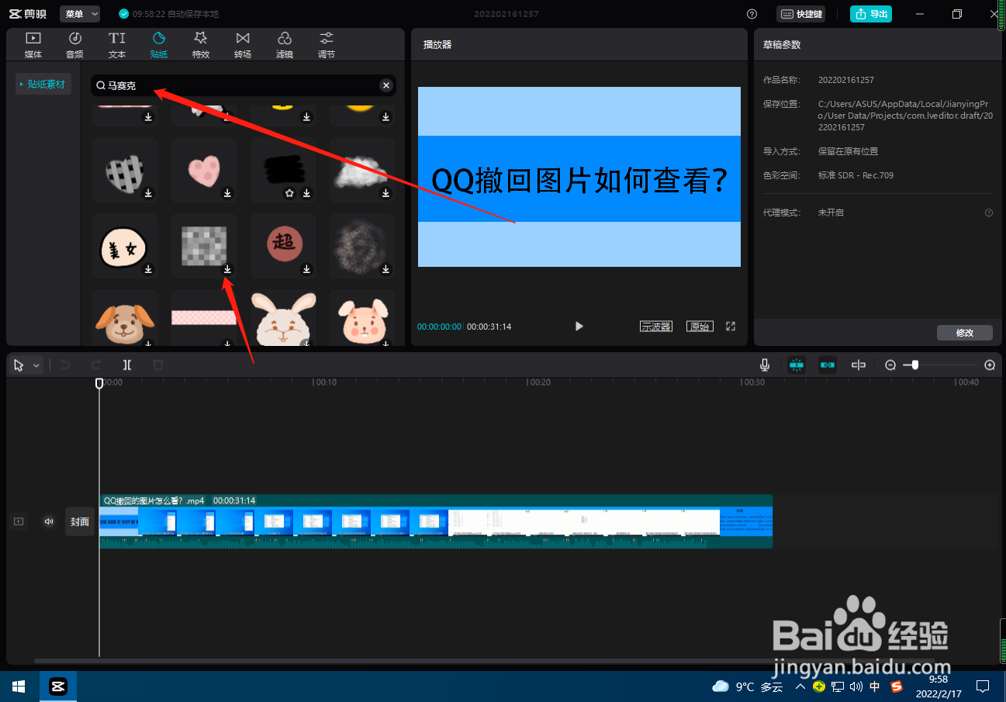Open the Windows notification center
The image size is (1006, 702).
coord(983,686)
